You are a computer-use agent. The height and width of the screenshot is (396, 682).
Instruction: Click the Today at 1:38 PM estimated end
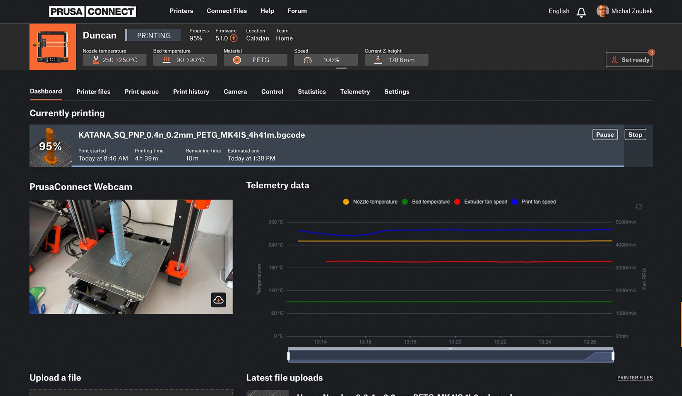(251, 158)
